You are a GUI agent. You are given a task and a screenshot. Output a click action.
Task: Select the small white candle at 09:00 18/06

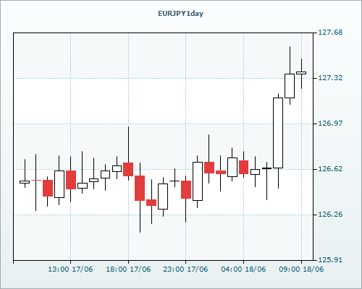301,73
